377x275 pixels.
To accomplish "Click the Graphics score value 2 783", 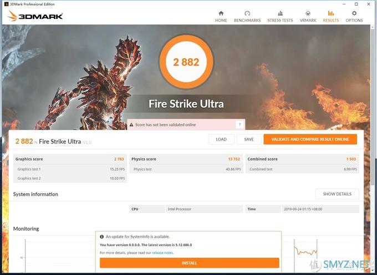I will click(119, 159).
